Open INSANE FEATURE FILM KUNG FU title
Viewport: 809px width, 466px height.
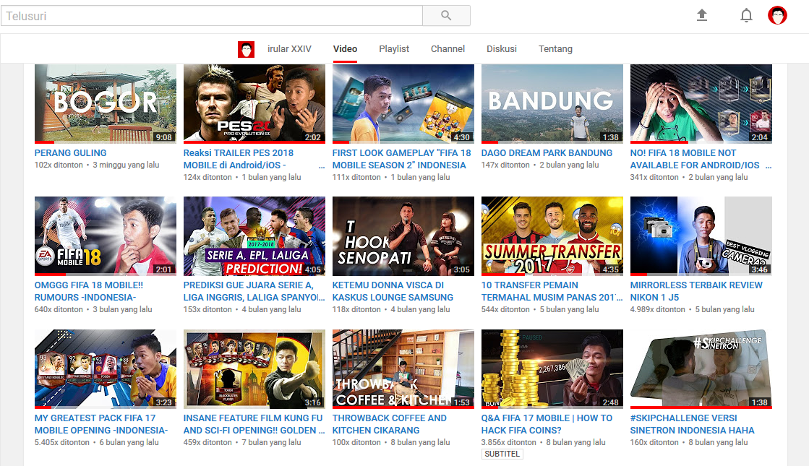pyautogui.click(x=254, y=424)
